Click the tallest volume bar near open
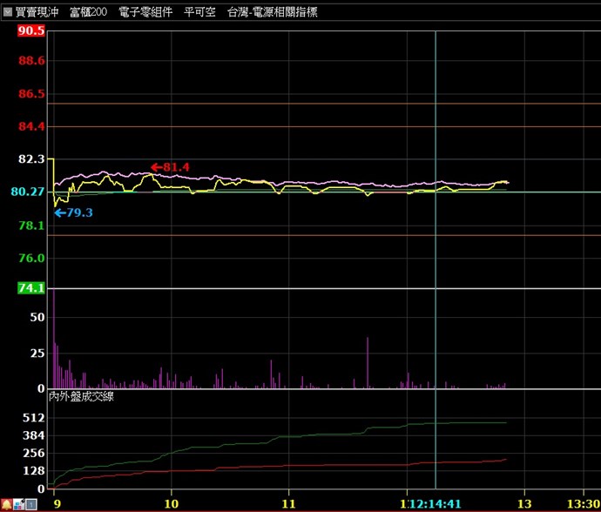This screenshot has height=512, width=601. pyautogui.click(x=53, y=340)
